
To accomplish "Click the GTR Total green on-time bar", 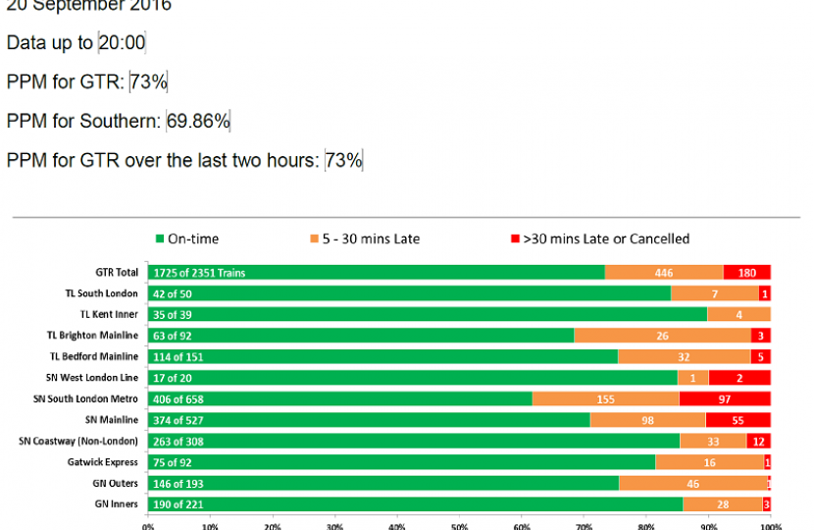I will (x=376, y=272).
